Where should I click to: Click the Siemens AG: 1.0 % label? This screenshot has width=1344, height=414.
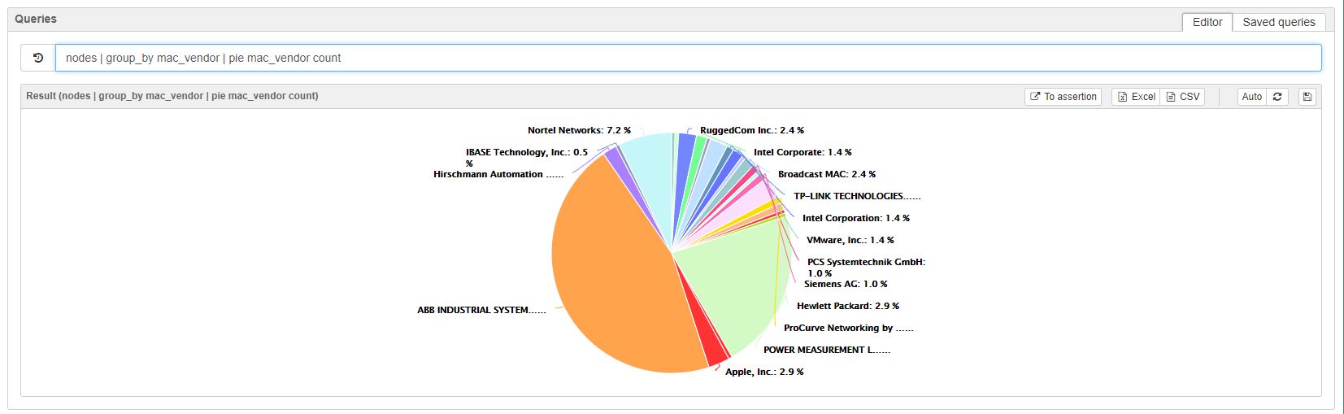(846, 284)
